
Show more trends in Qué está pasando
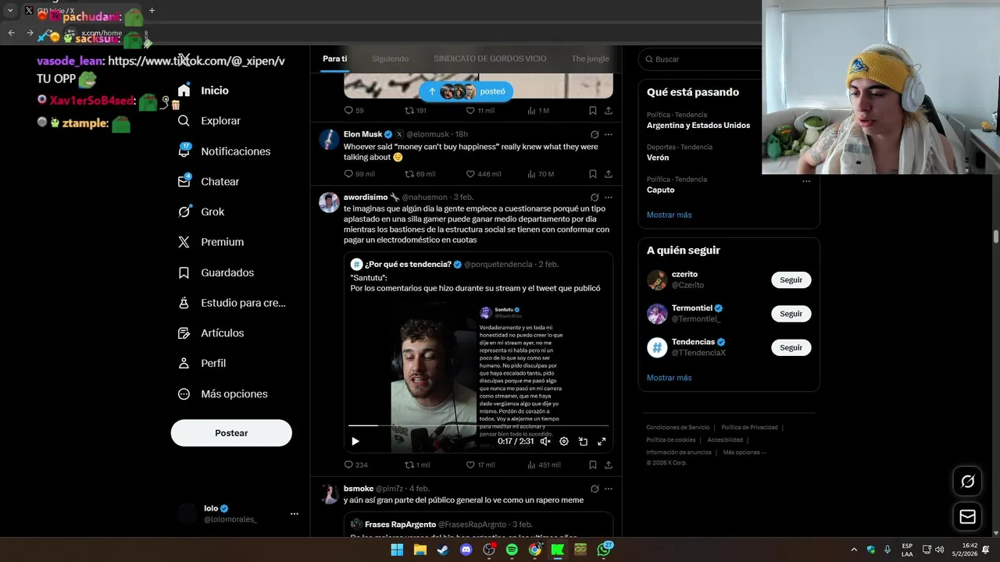coord(669,215)
